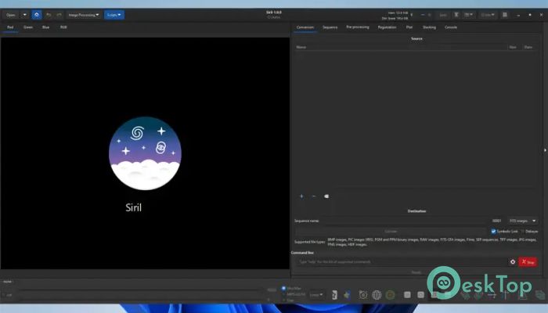Open the Stacking tab
The image size is (548, 313).
[429, 27]
